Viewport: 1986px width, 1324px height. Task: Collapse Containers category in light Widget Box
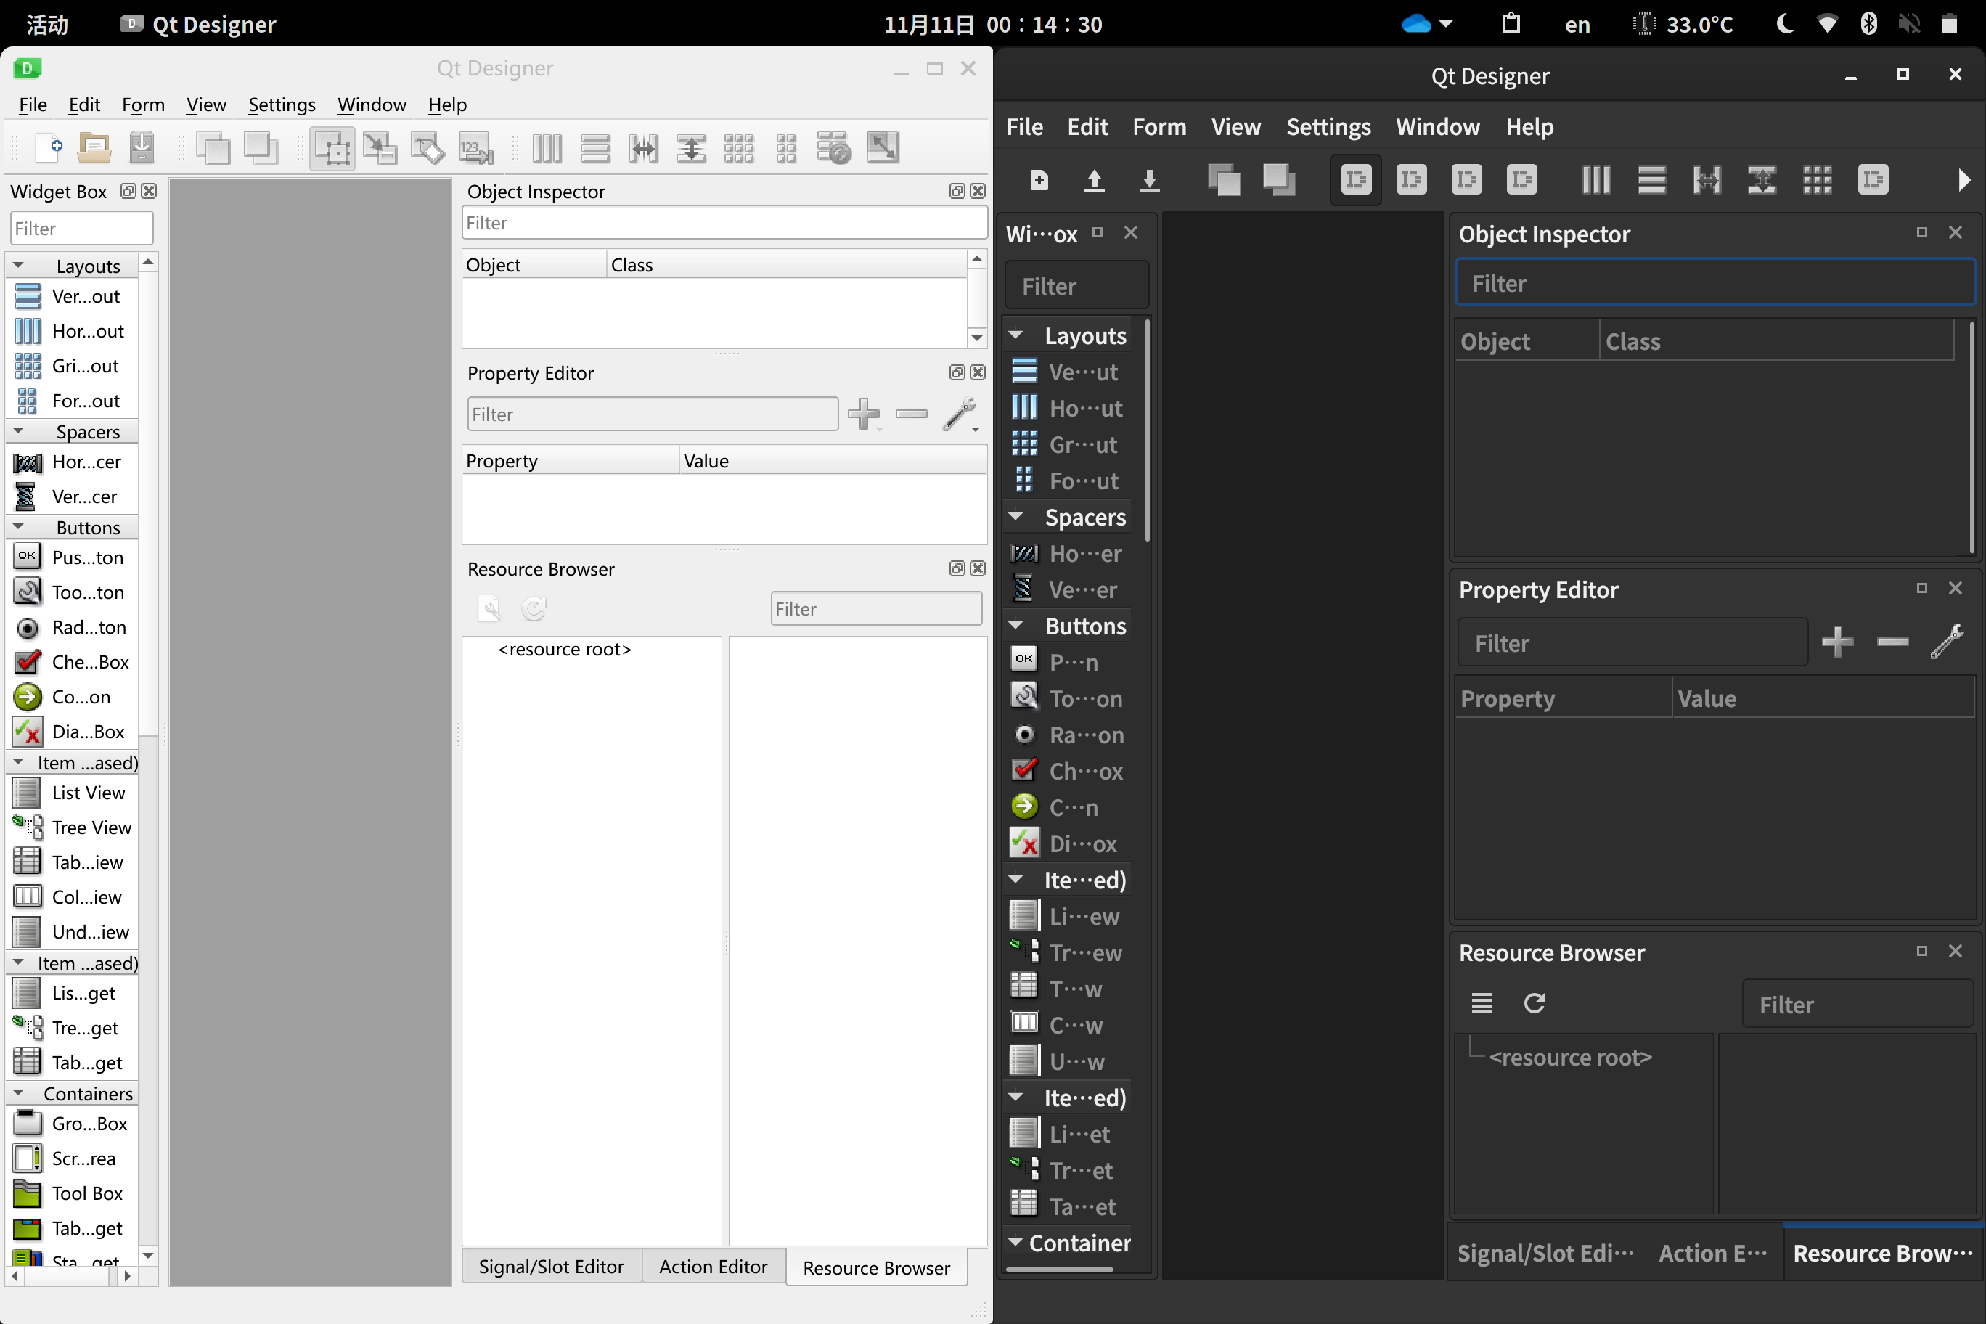point(19,1092)
